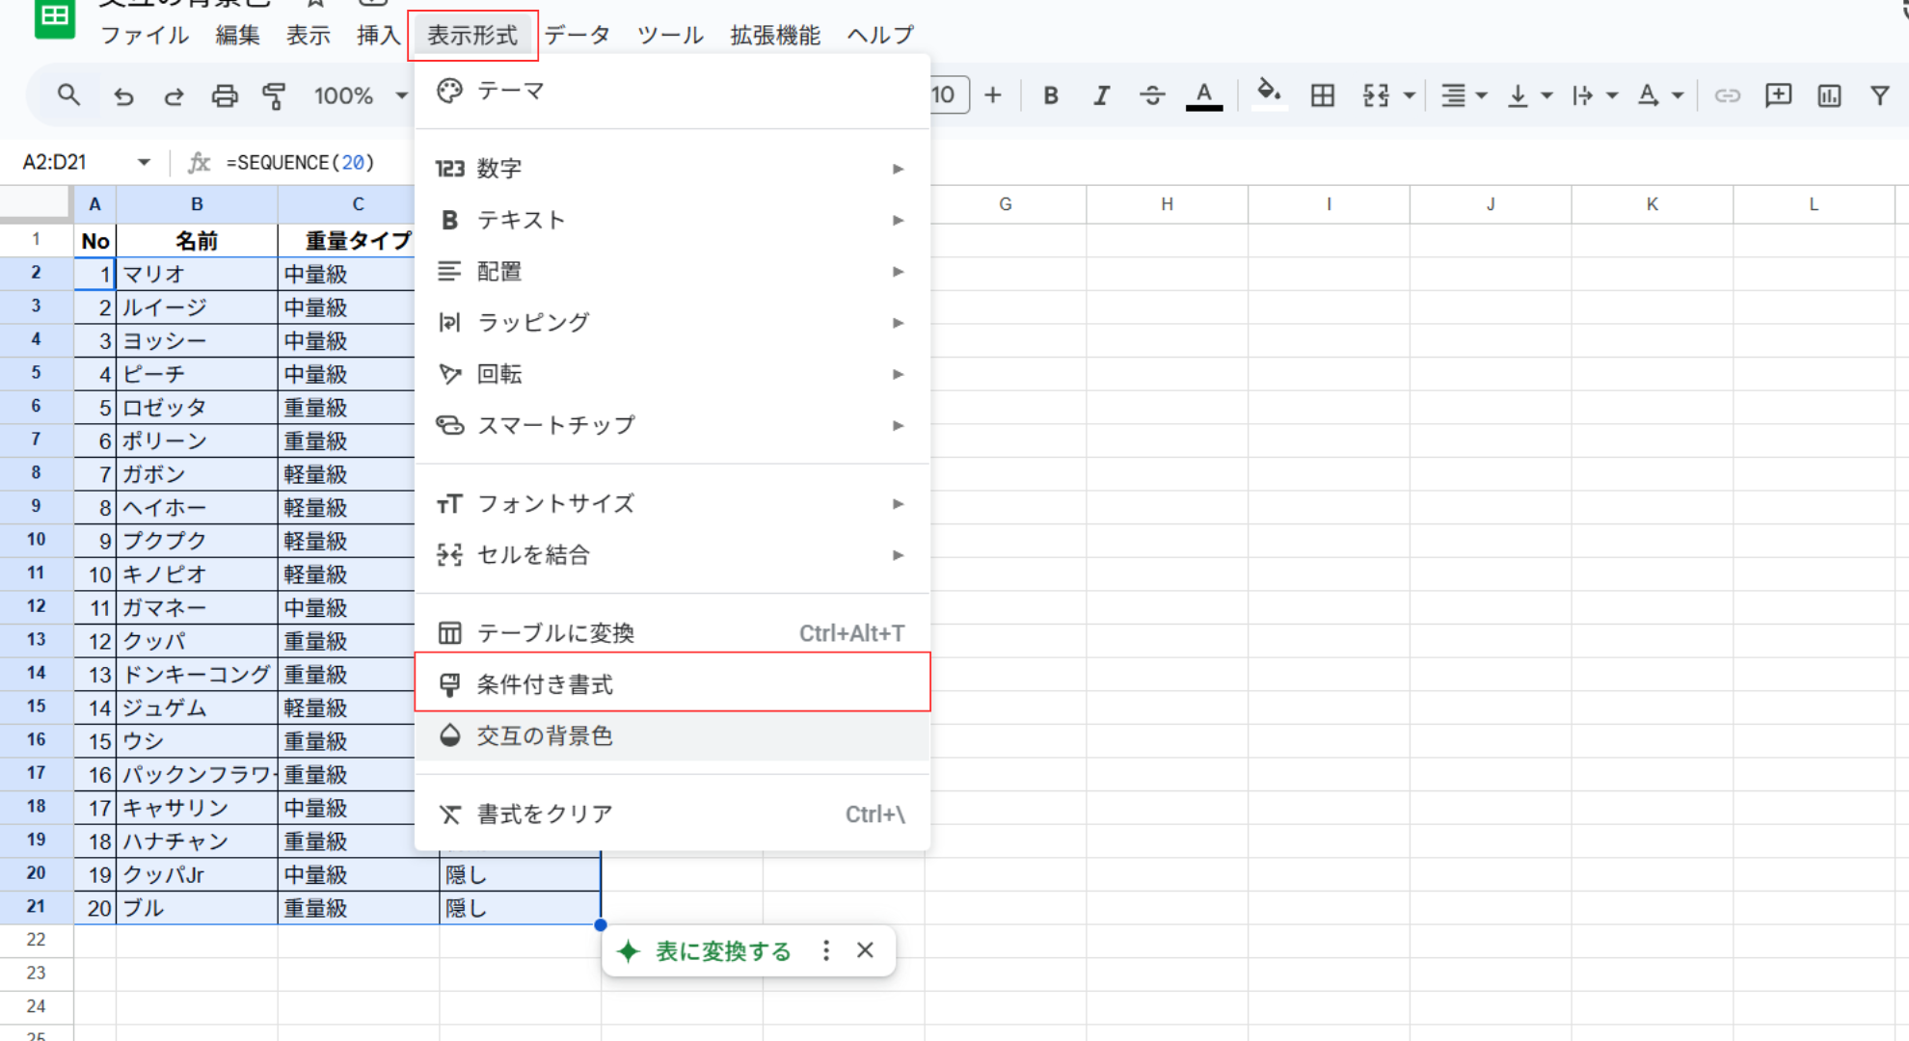The width and height of the screenshot is (1909, 1041).
Task: Open the vertical align dropdown
Action: pyautogui.click(x=1529, y=95)
